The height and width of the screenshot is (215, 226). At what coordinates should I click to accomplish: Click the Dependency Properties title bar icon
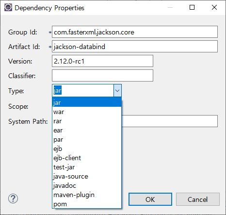coord(8,7)
